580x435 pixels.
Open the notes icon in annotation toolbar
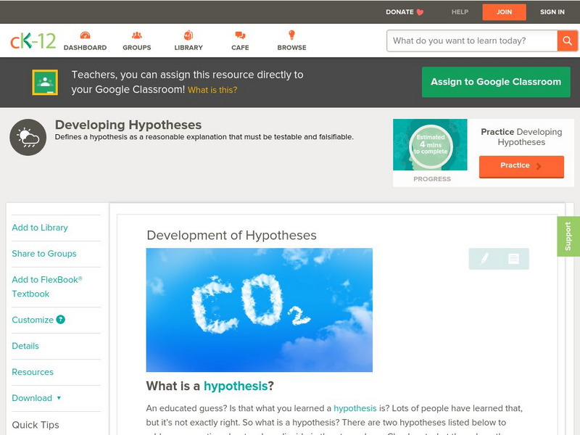pos(513,259)
